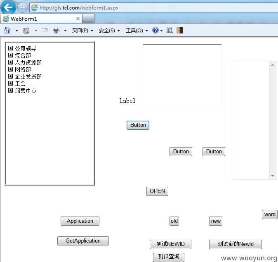This screenshot has width=278, height=262.
Task: Open the Print options dropdown arrow
Action: point(66,31)
